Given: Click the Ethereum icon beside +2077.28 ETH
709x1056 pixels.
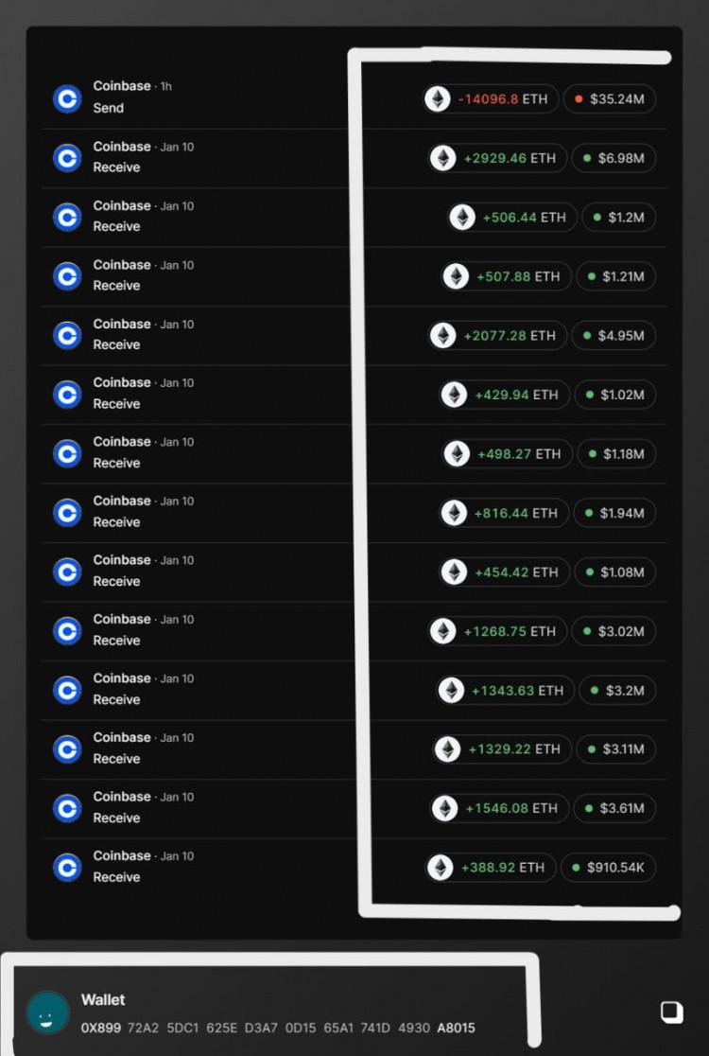Looking at the screenshot, I should 442,336.
